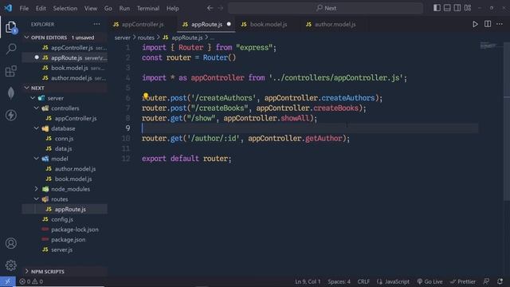Collapse the routes folder
Screen dimensions: 510x287
(37, 199)
